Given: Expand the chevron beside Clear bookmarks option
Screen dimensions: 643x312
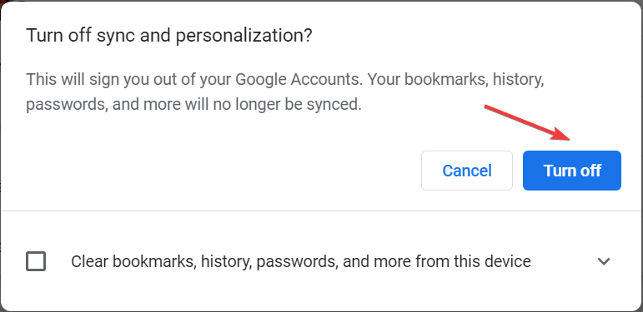Looking at the screenshot, I should click(604, 261).
